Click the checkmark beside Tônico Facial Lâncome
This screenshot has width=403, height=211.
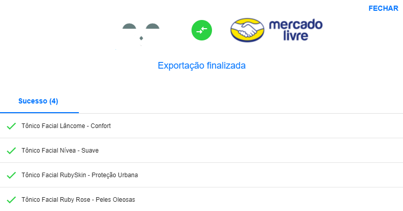(x=11, y=126)
